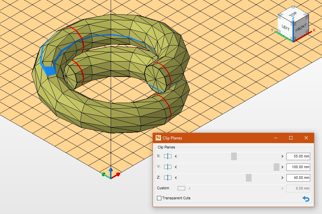Image resolution: width=322 pixels, height=214 pixels.
Task: Decrease Z clip plane with left arrow
Action: click(x=176, y=178)
